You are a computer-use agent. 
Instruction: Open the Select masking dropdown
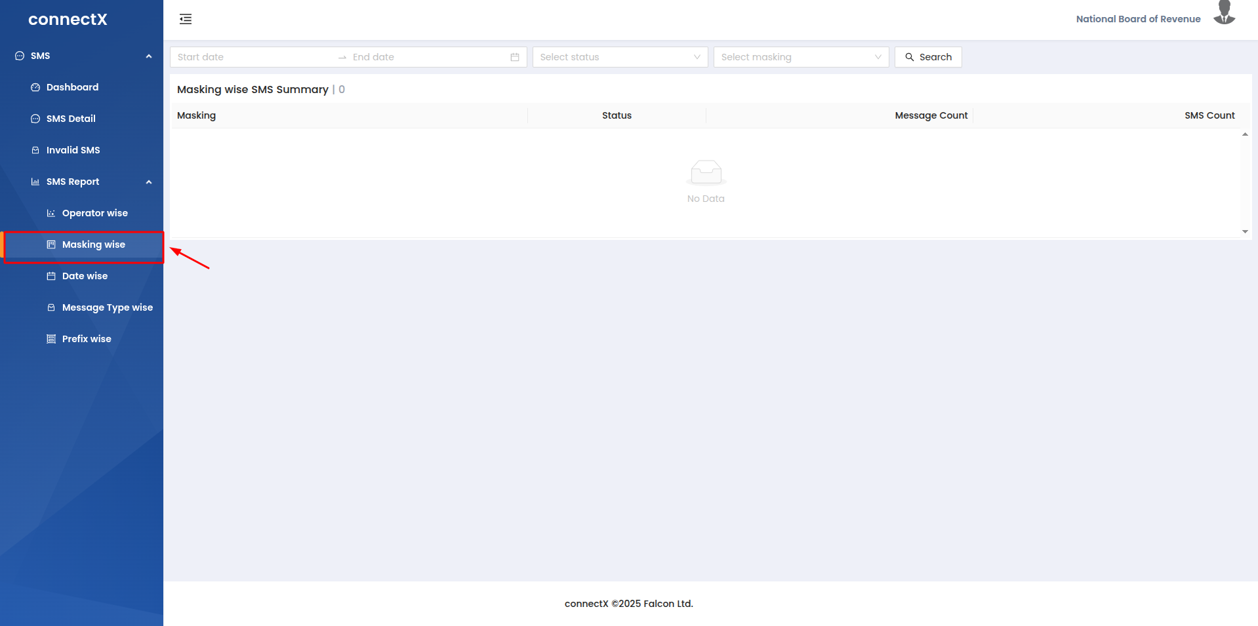801,57
